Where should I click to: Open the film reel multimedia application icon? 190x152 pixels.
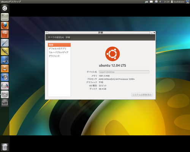(5, 77)
